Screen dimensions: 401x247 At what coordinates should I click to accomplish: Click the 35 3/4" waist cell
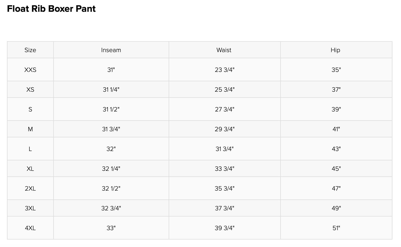[225, 188]
